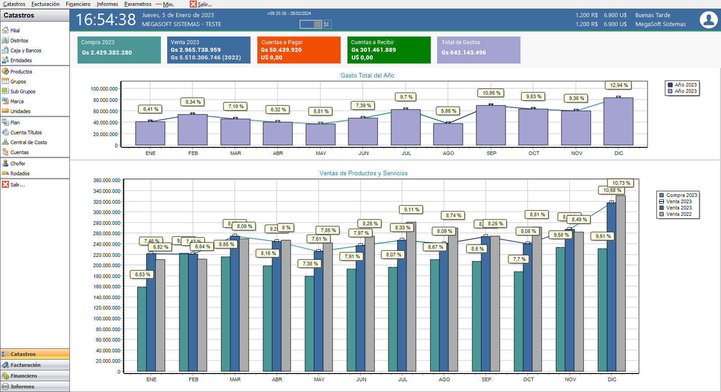This screenshot has width=721, height=392.
Task: Open the Parametros menu
Action: point(138,4)
